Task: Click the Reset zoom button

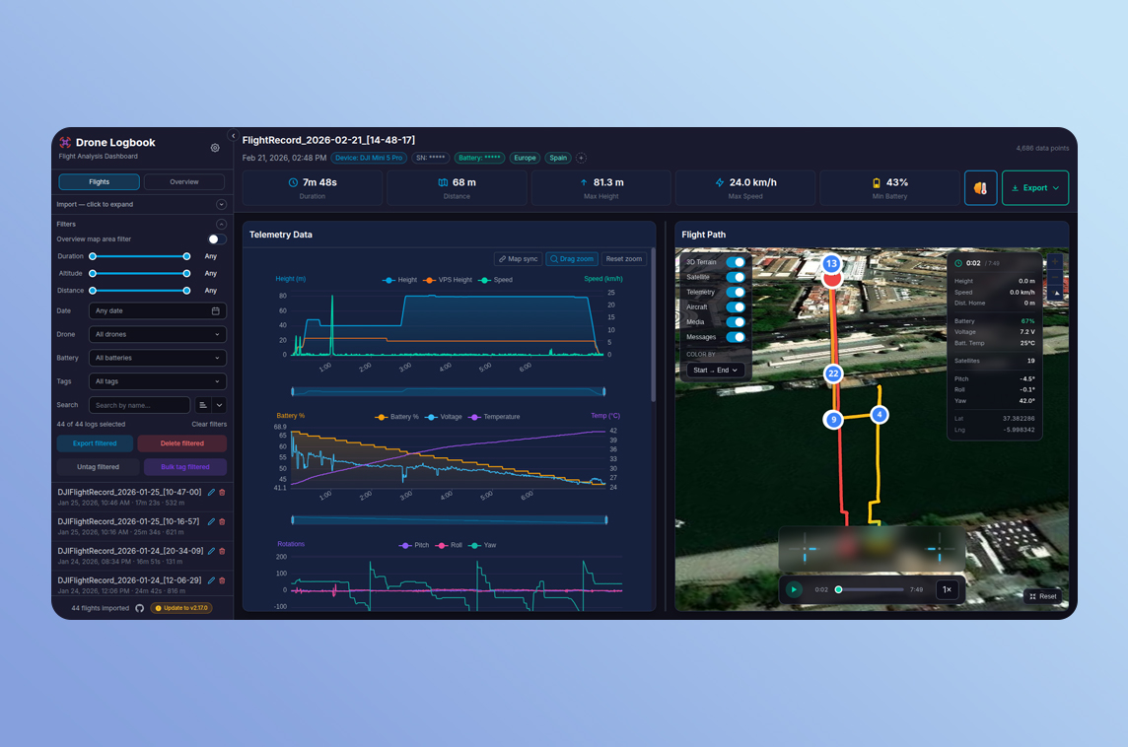Action: (x=623, y=259)
